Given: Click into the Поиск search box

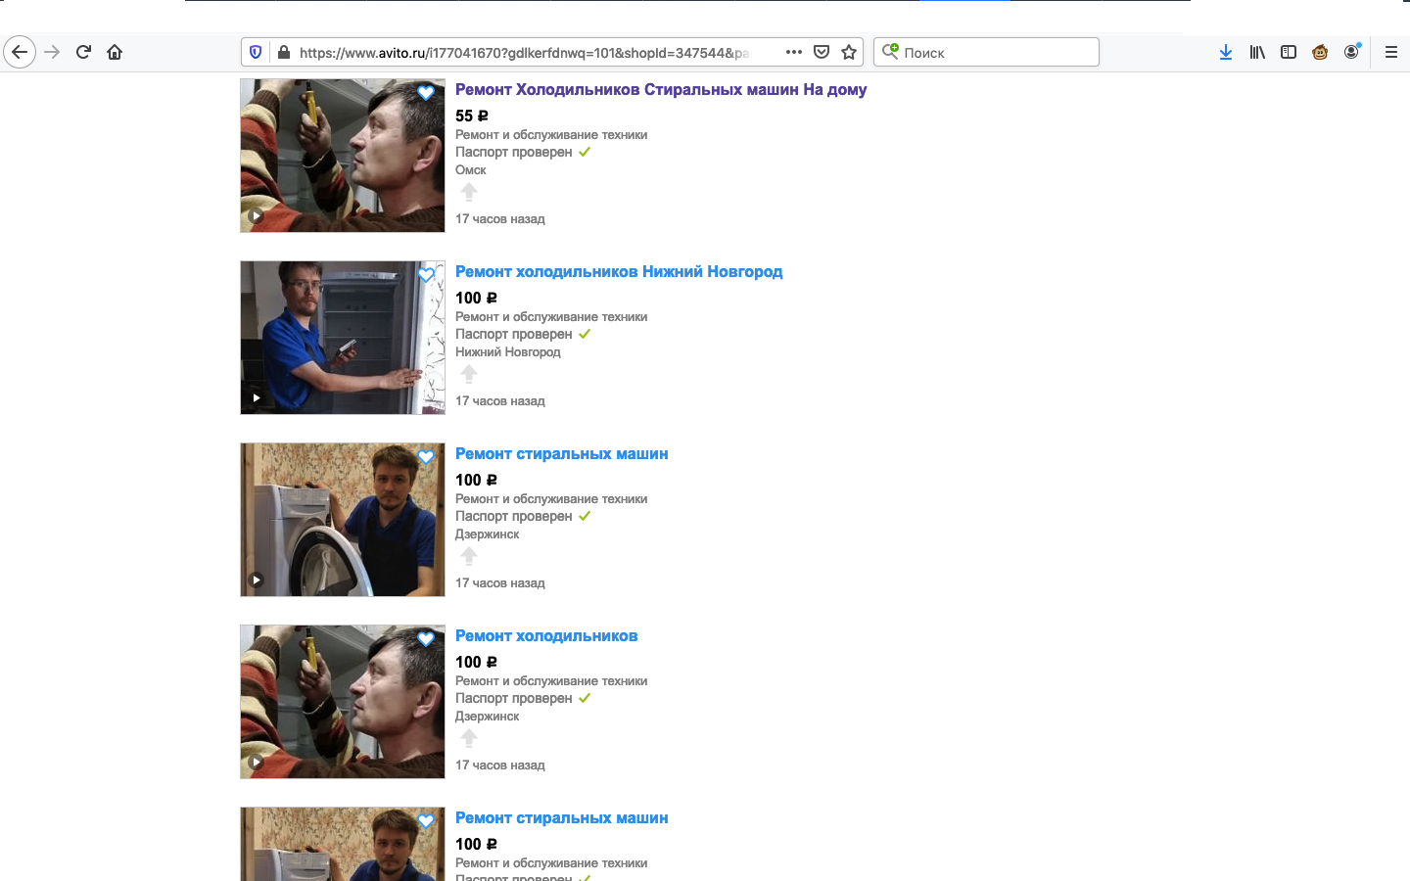Looking at the screenshot, I should (x=986, y=52).
